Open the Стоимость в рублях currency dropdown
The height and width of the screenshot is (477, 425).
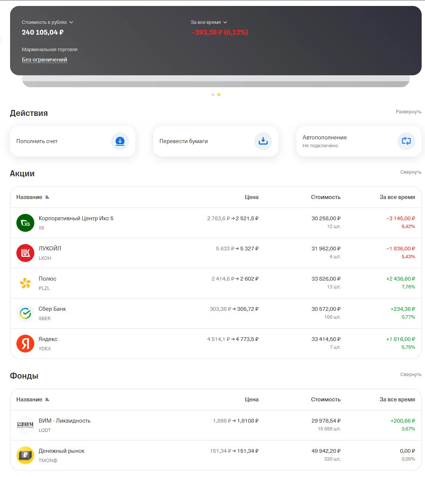click(x=47, y=22)
